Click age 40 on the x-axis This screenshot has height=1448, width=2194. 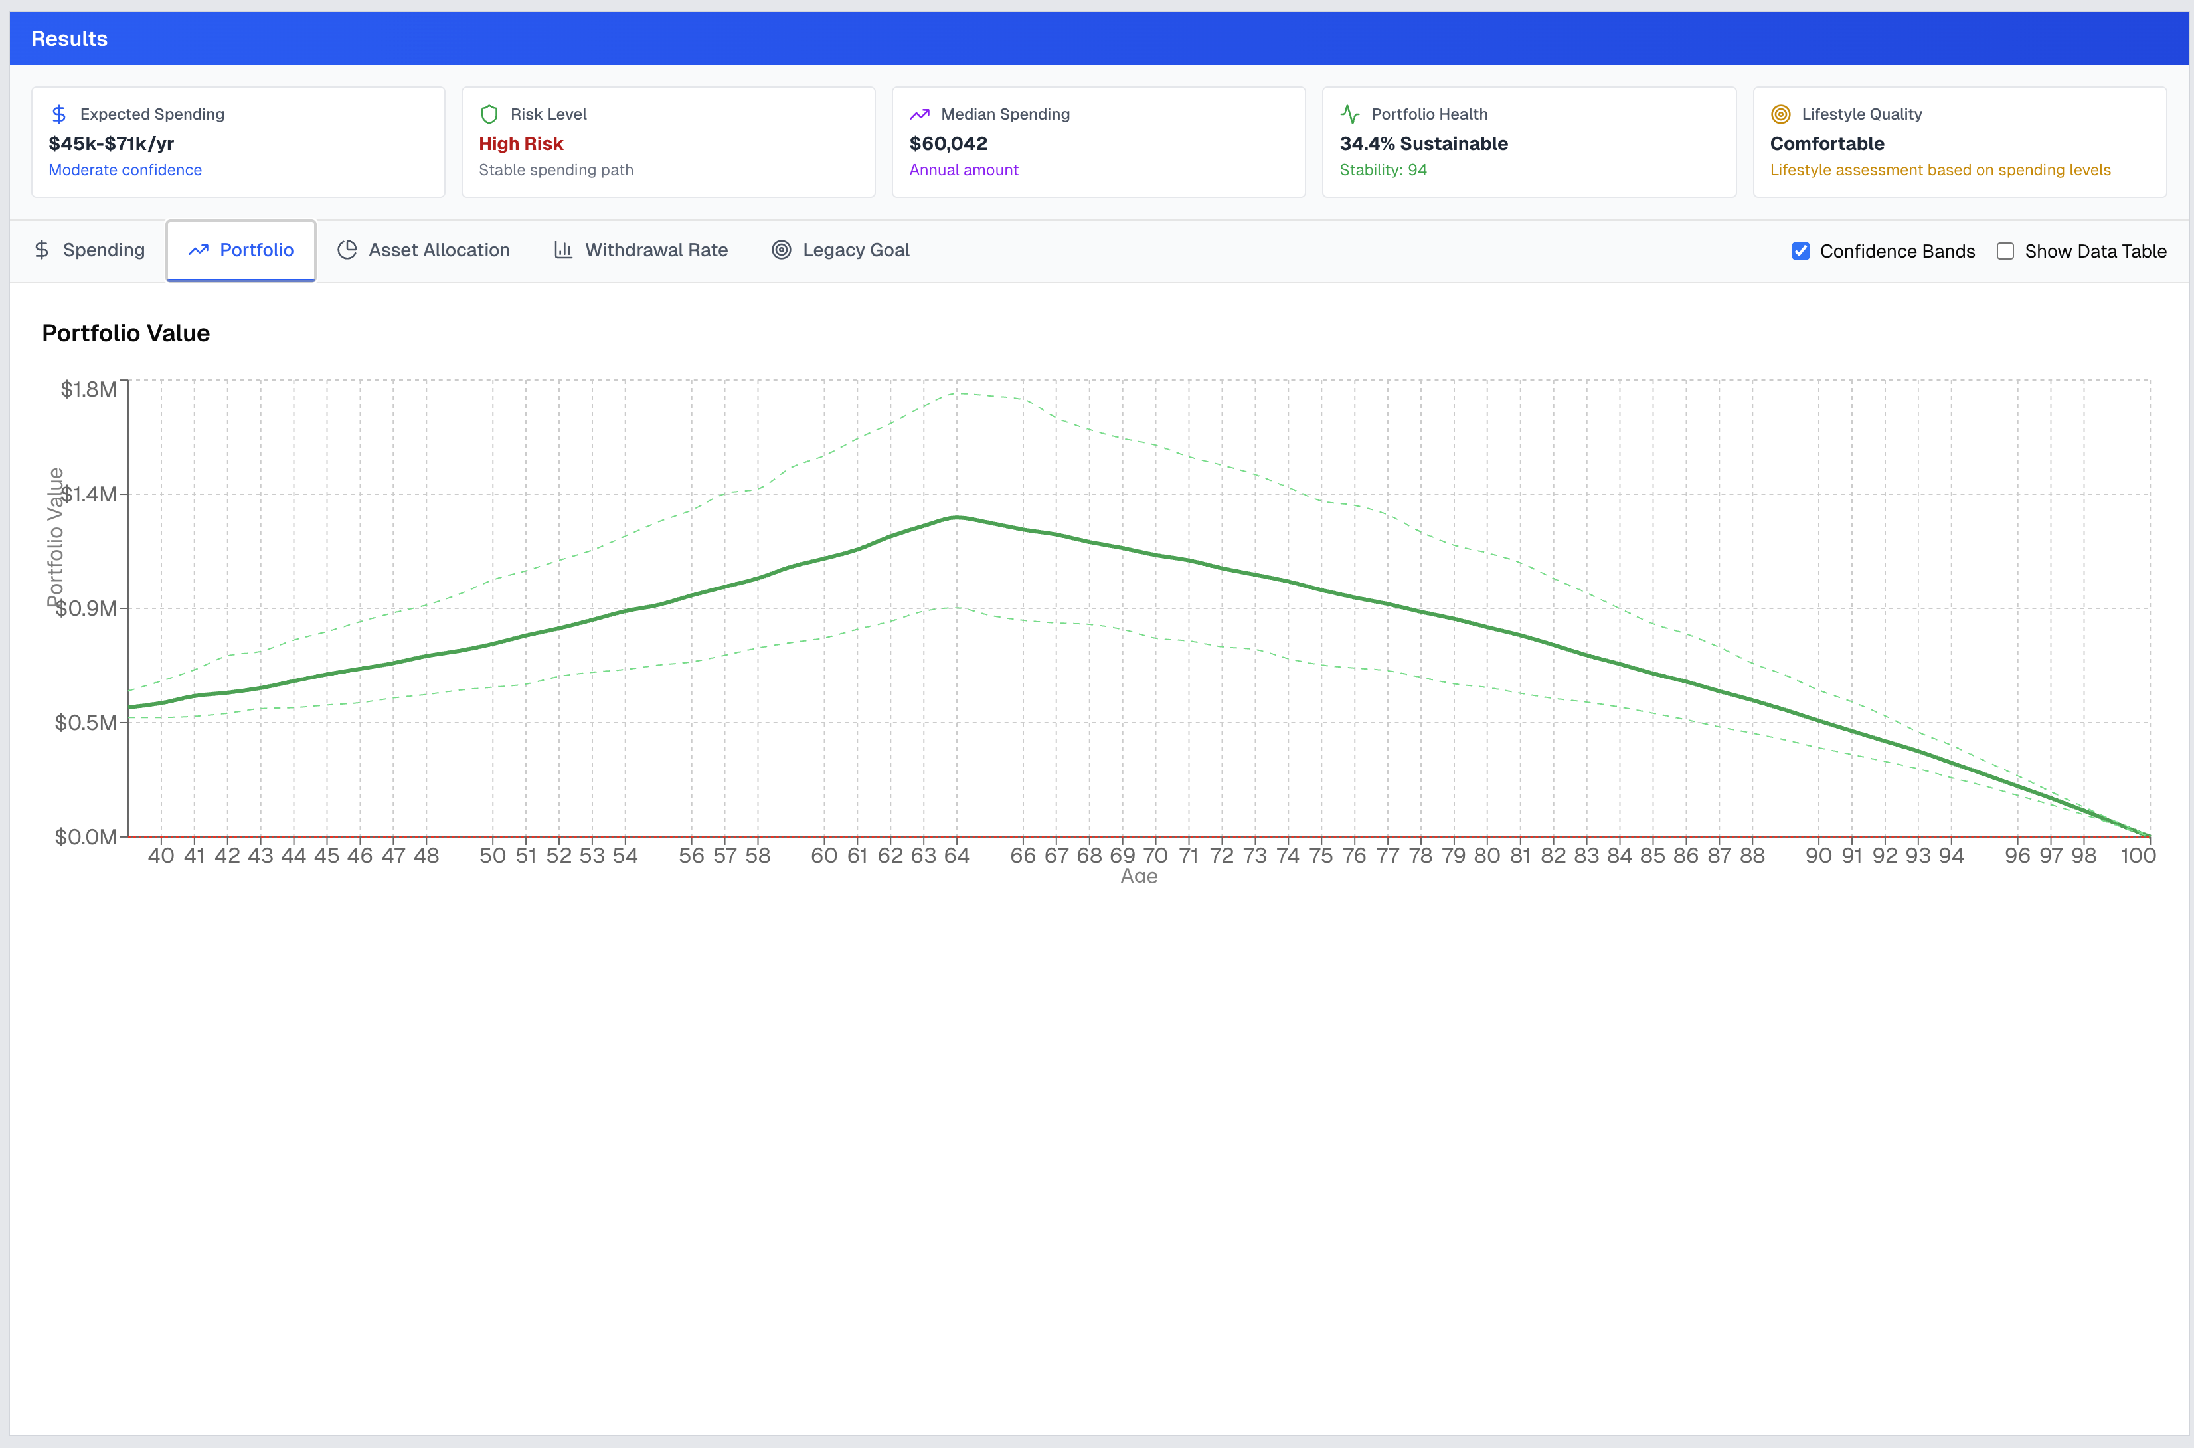pos(161,855)
